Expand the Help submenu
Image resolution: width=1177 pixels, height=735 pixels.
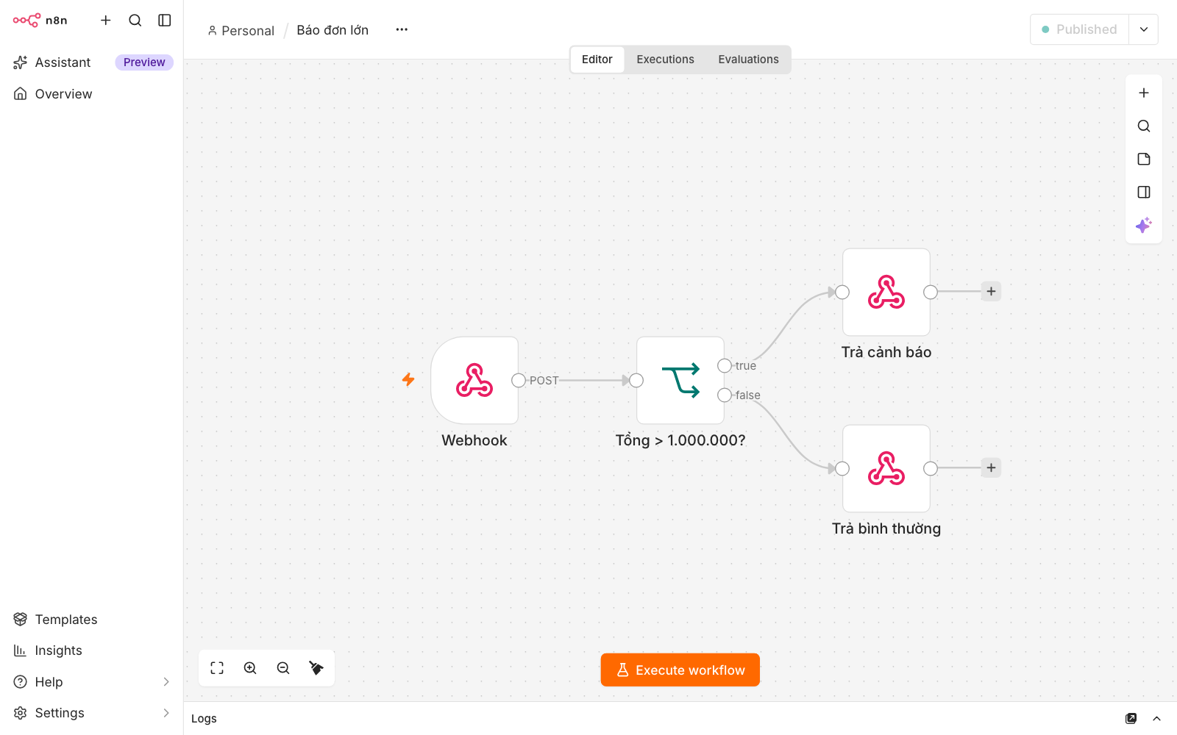tap(166, 682)
